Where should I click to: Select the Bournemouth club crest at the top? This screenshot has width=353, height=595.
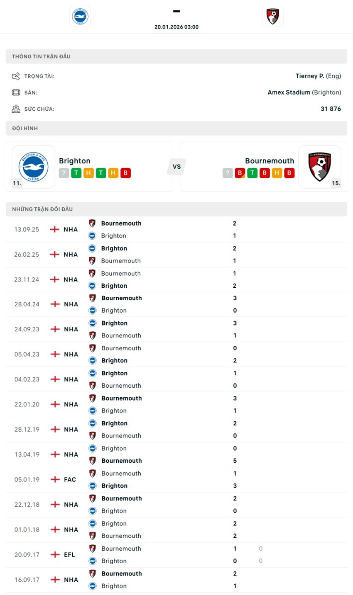273,17
